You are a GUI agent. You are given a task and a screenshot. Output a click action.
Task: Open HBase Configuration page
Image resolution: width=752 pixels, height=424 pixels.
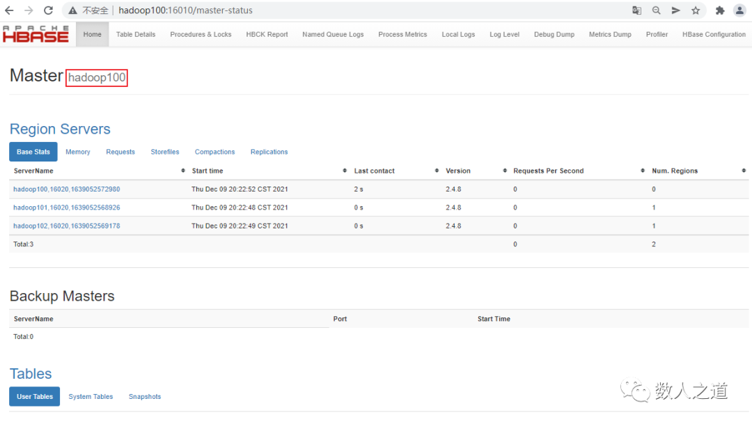click(x=714, y=35)
